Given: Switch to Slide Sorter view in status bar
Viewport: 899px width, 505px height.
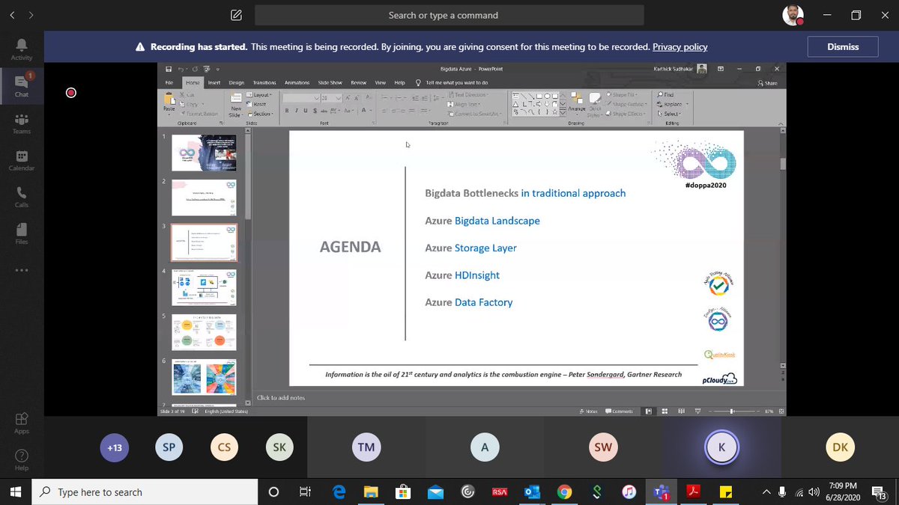Looking at the screenshot, I should pyautogui.click(x=664, y=411).
